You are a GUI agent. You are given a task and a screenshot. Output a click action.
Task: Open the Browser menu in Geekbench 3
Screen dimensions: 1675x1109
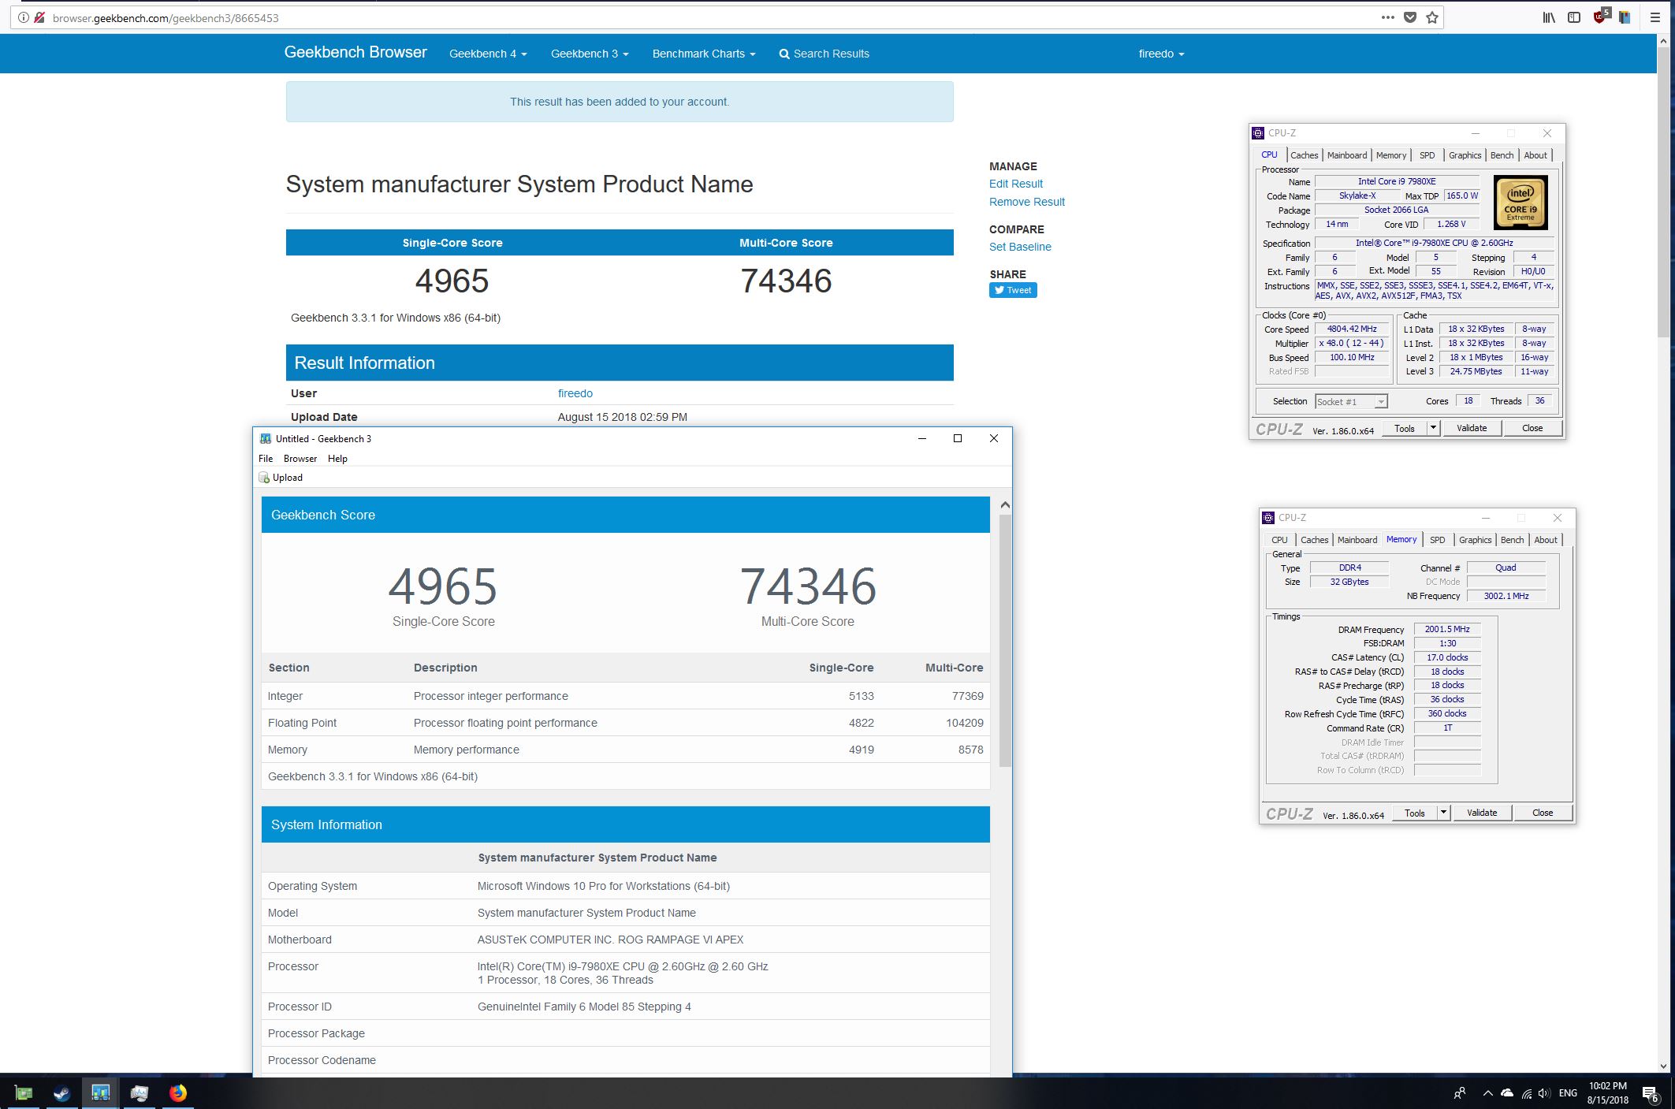point(300,459)
